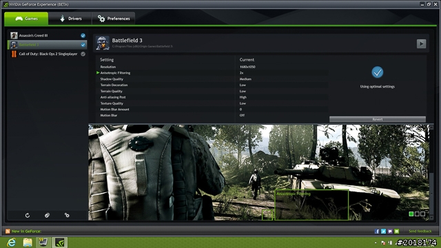Show the third screenshot using indicator square
The image size is (441, 248).
point(422,214)
